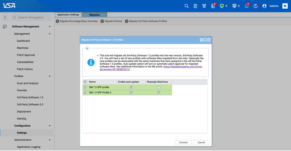Image resolution: width=291 pixels, height=151 pixels.
Task: Collapse the Profiles section arrow
Action: tap(49, 76)
